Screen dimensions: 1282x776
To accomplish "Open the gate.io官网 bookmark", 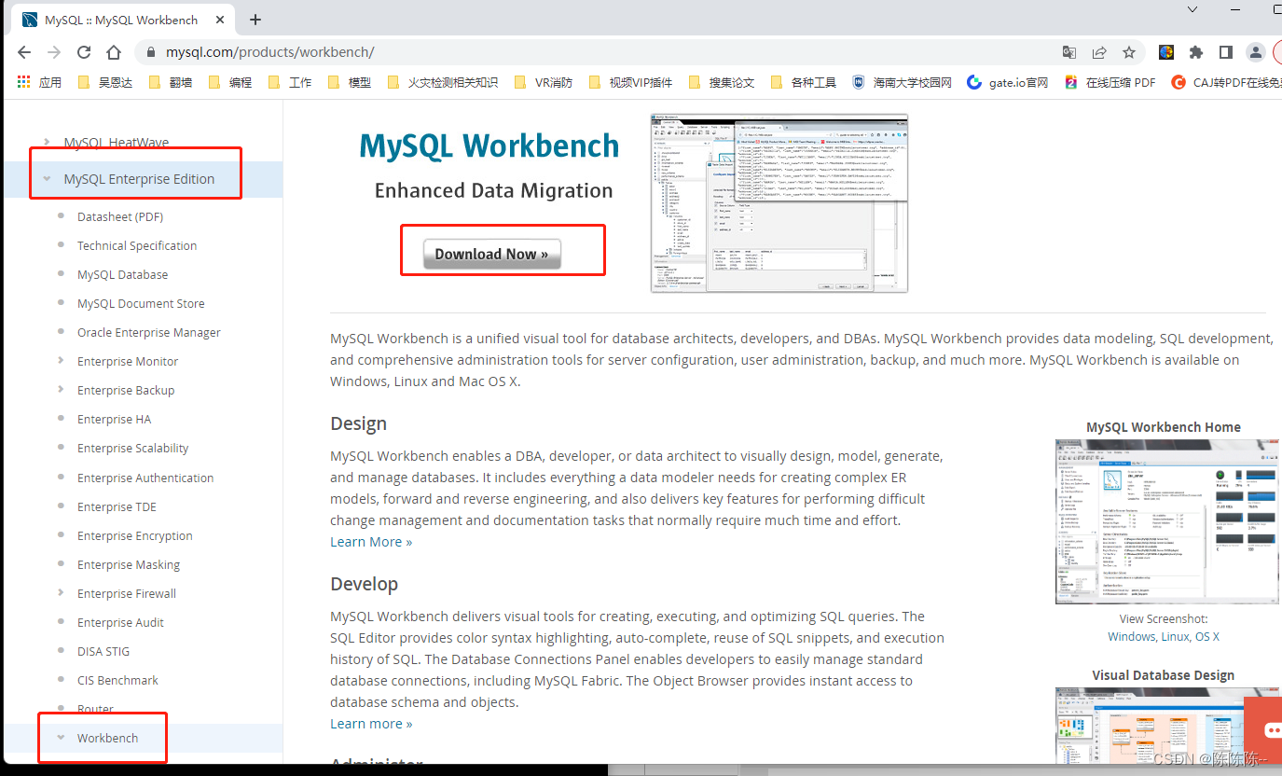I will pos(1008,82).
